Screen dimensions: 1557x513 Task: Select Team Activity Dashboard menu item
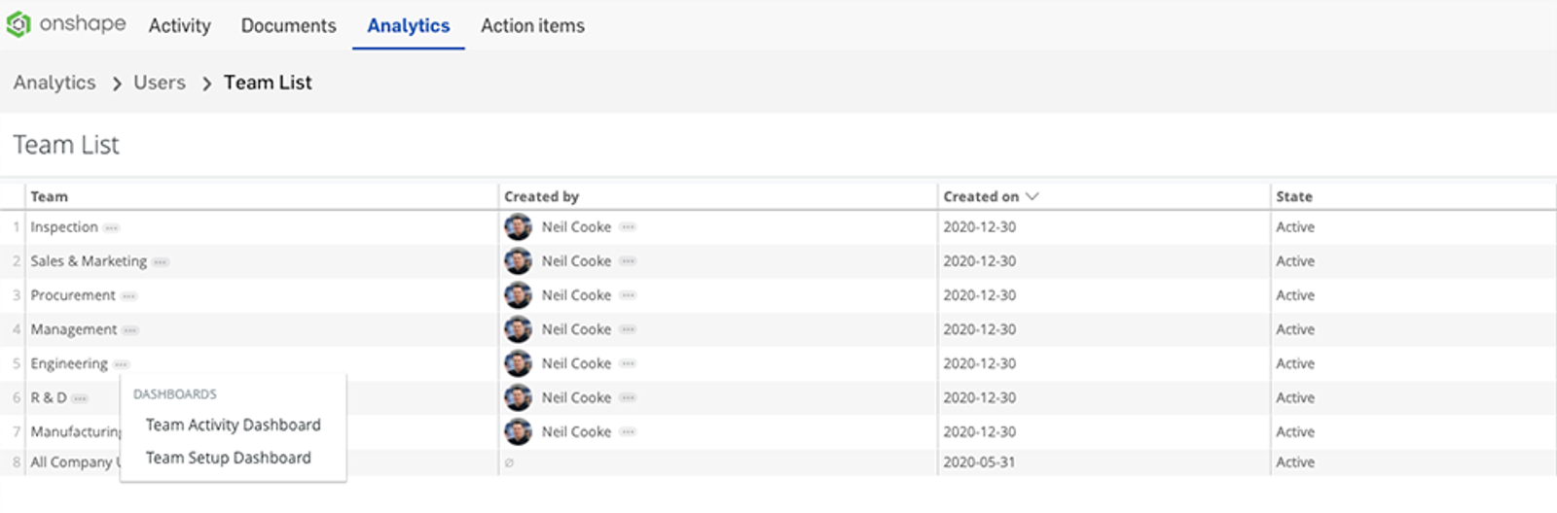(233, 425)
